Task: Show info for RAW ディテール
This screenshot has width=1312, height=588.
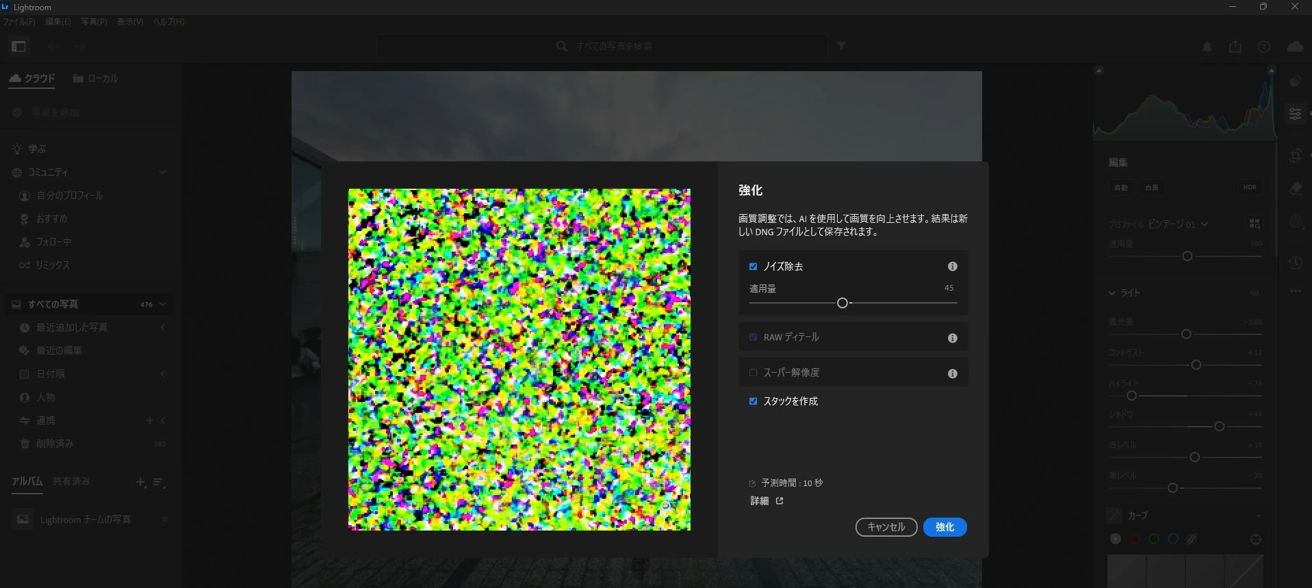Action: [x=952, y=338]
